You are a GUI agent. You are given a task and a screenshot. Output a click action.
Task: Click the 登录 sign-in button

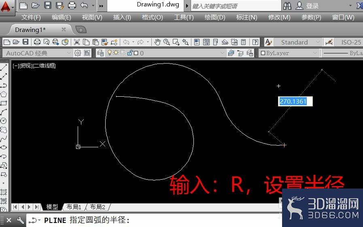[312, 6]
